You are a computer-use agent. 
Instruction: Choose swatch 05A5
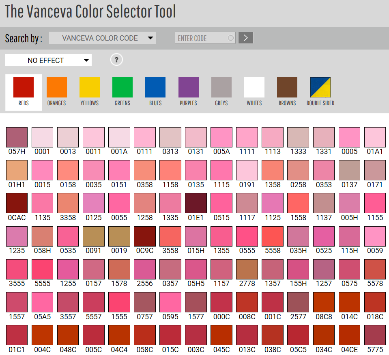point(43,302)
